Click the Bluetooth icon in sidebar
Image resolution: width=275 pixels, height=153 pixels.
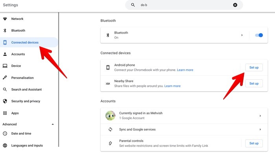(5, 31)
